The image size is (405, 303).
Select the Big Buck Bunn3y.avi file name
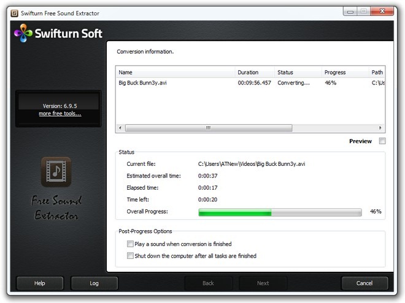click(x=142, y=83)
